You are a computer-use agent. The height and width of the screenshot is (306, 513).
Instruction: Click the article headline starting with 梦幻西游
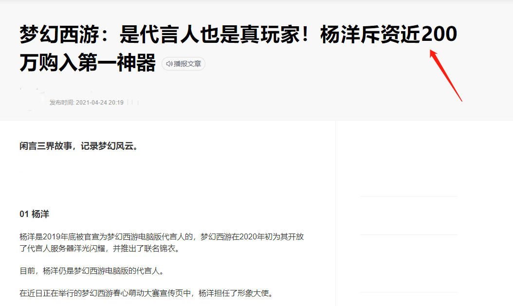pyautogui.click(x=238, y=48)
